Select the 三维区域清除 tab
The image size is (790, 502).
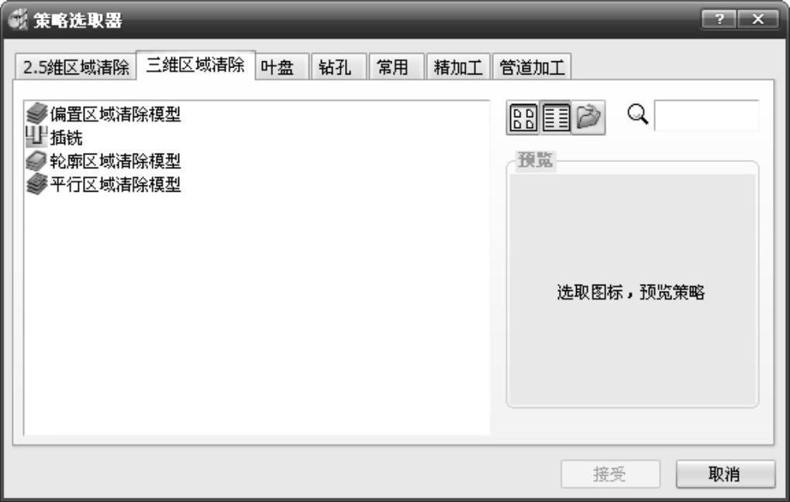[x=195, y=65]
